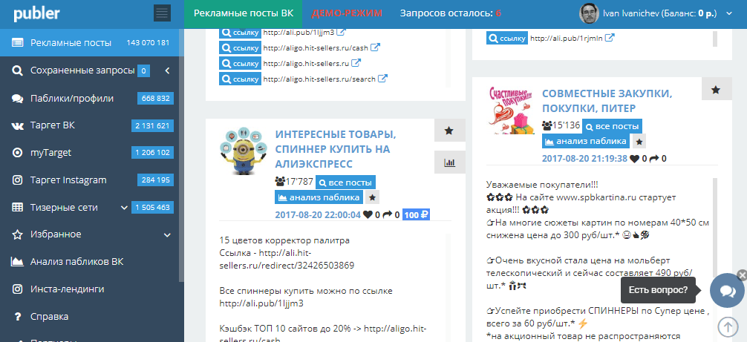Click the scroll-to-top arrow button
The width and height of the screenshot is (747, 342).
tap(728, 326)
